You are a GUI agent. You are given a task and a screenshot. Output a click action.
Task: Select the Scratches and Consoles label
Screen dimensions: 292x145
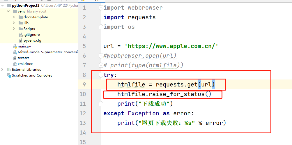[32, 75]
